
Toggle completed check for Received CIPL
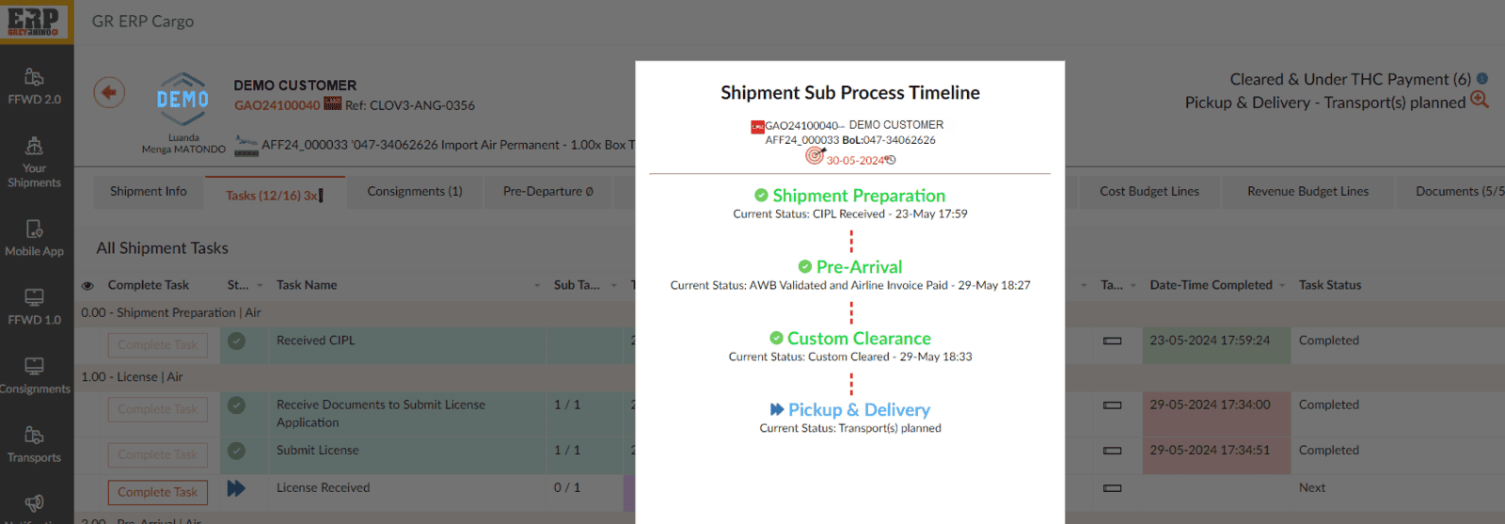pyautogui.click(x=237, y=341)
